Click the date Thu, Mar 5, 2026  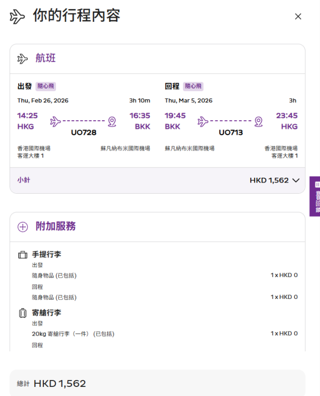coord(188,100)
